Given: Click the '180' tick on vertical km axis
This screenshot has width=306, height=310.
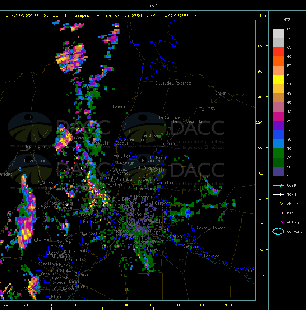Looking at the screenshot, I should (259, 46).
